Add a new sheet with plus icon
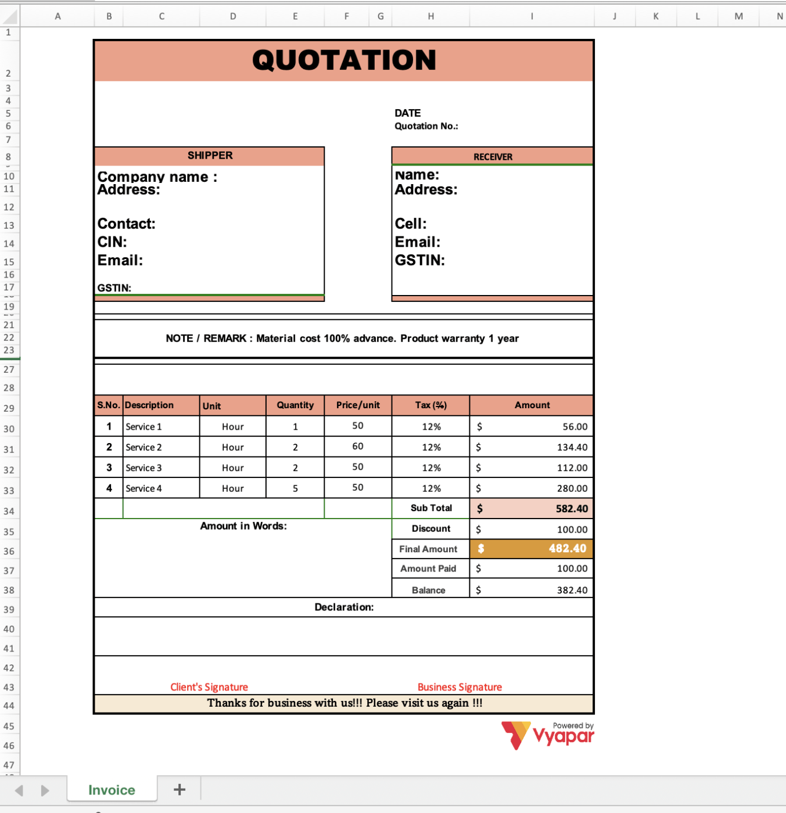The height and width of the screenshot is (813, 786). point(180,789)
